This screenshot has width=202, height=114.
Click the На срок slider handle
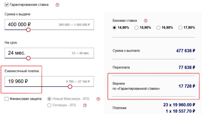coord(28,58)
